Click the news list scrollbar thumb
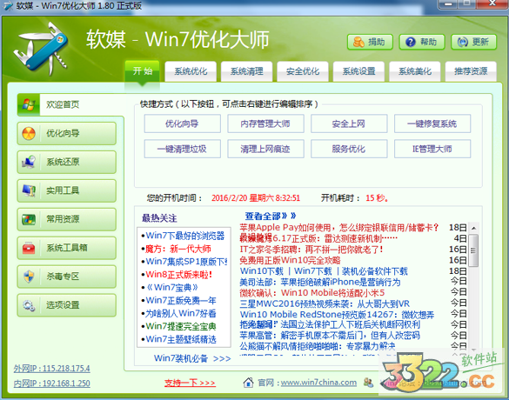This screenshot has width=509, height=400. pos(474,250)
